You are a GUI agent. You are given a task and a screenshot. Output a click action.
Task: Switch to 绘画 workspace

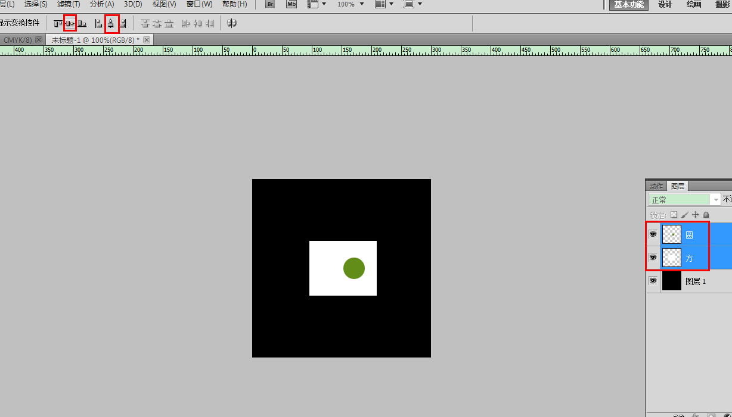(694, 4)
